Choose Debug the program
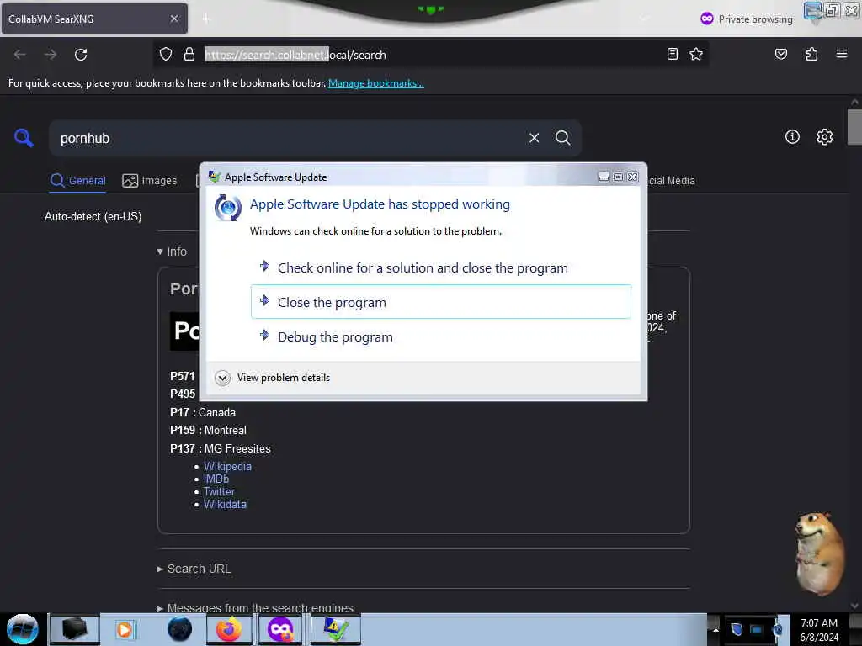This screenshot has height=646, width=862. pyautogui.click(x=440, y=336)
